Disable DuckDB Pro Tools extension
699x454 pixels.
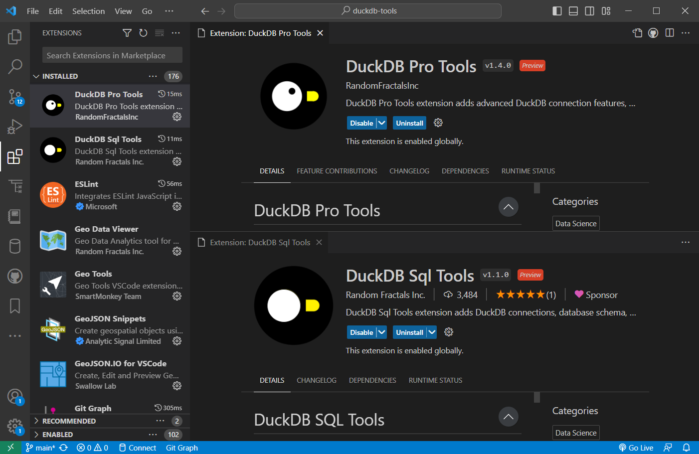tap(361, 123)
